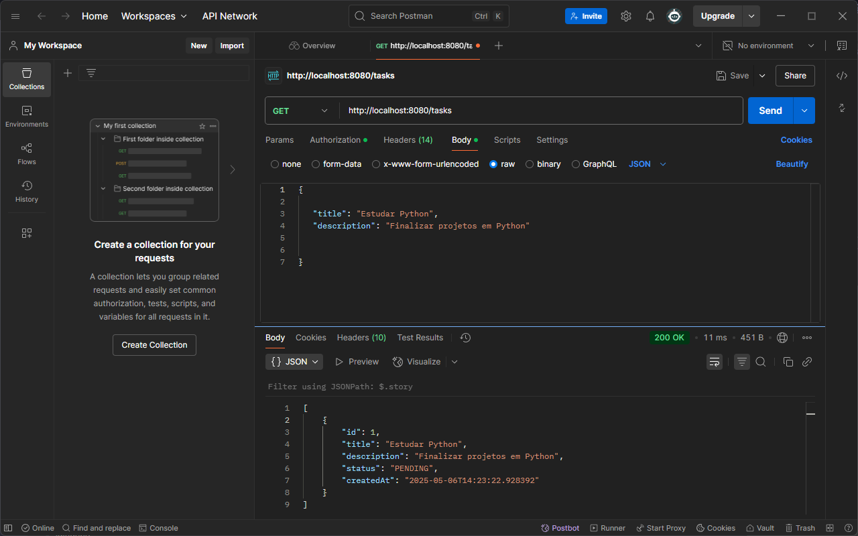Click the Send button

coord(770,111)
